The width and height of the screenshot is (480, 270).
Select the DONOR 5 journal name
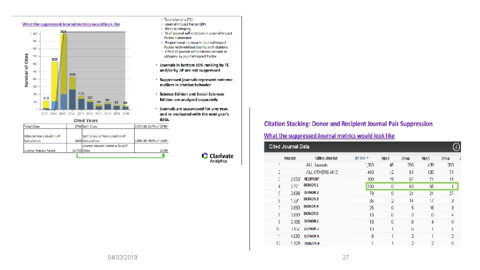[x=311, y=213]
